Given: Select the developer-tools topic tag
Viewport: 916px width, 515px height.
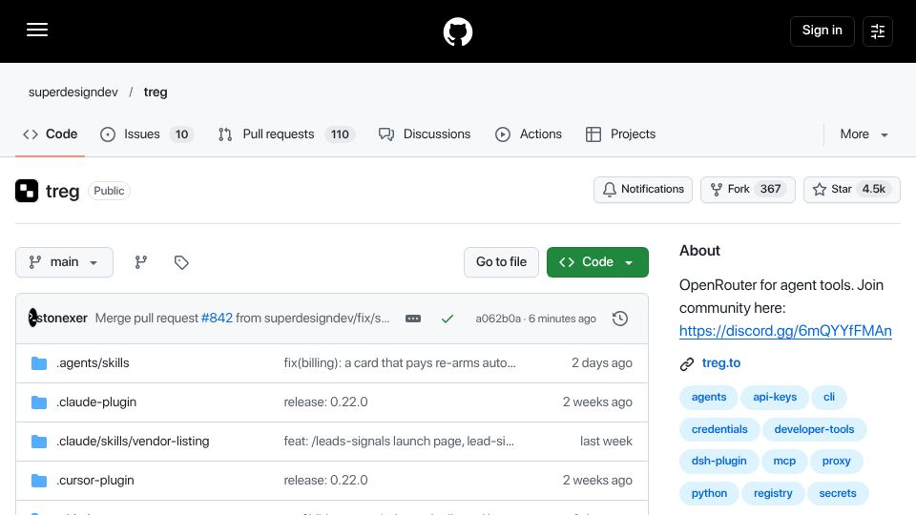Looking at the screenshot, I should coord(814,429).
